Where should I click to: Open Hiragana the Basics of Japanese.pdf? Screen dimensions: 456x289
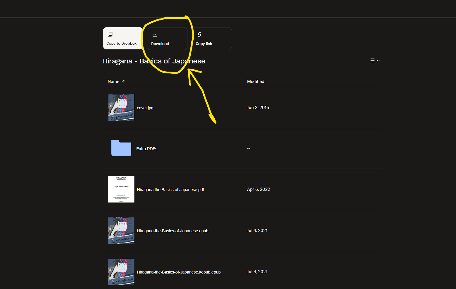[x=170, y=190]
